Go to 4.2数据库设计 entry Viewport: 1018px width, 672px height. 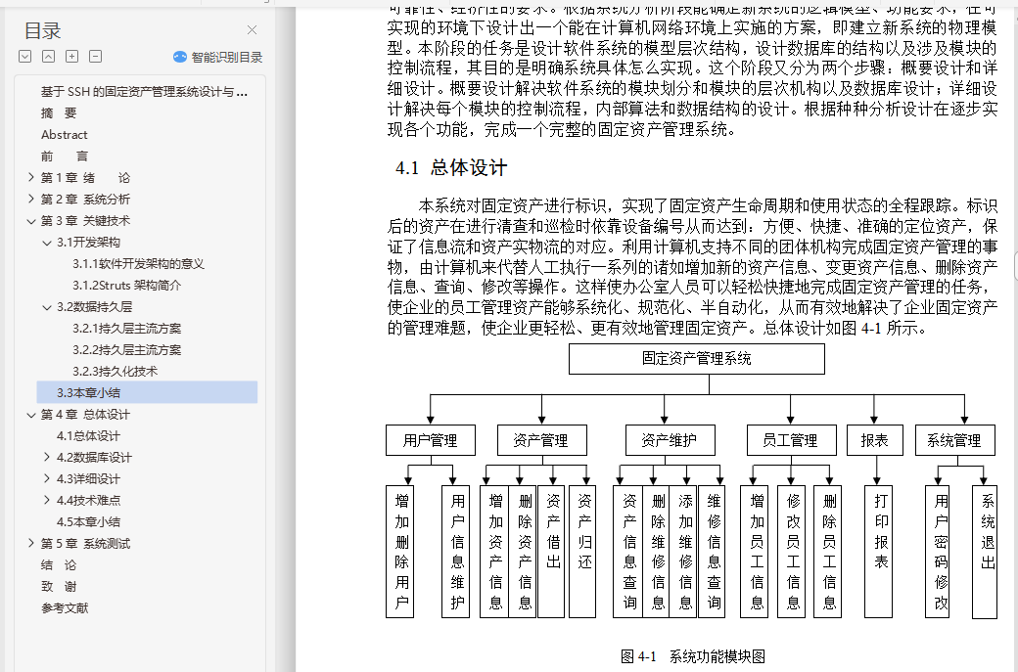(94, 458)
